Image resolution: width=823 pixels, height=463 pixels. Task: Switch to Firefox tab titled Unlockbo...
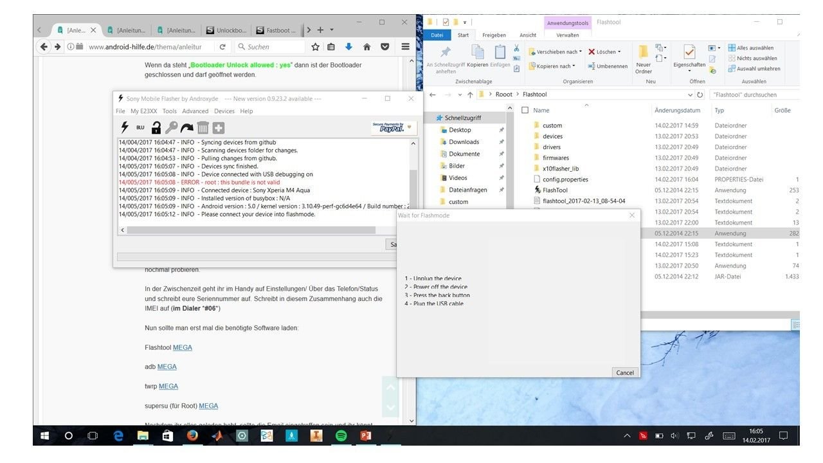click(226, 30)
